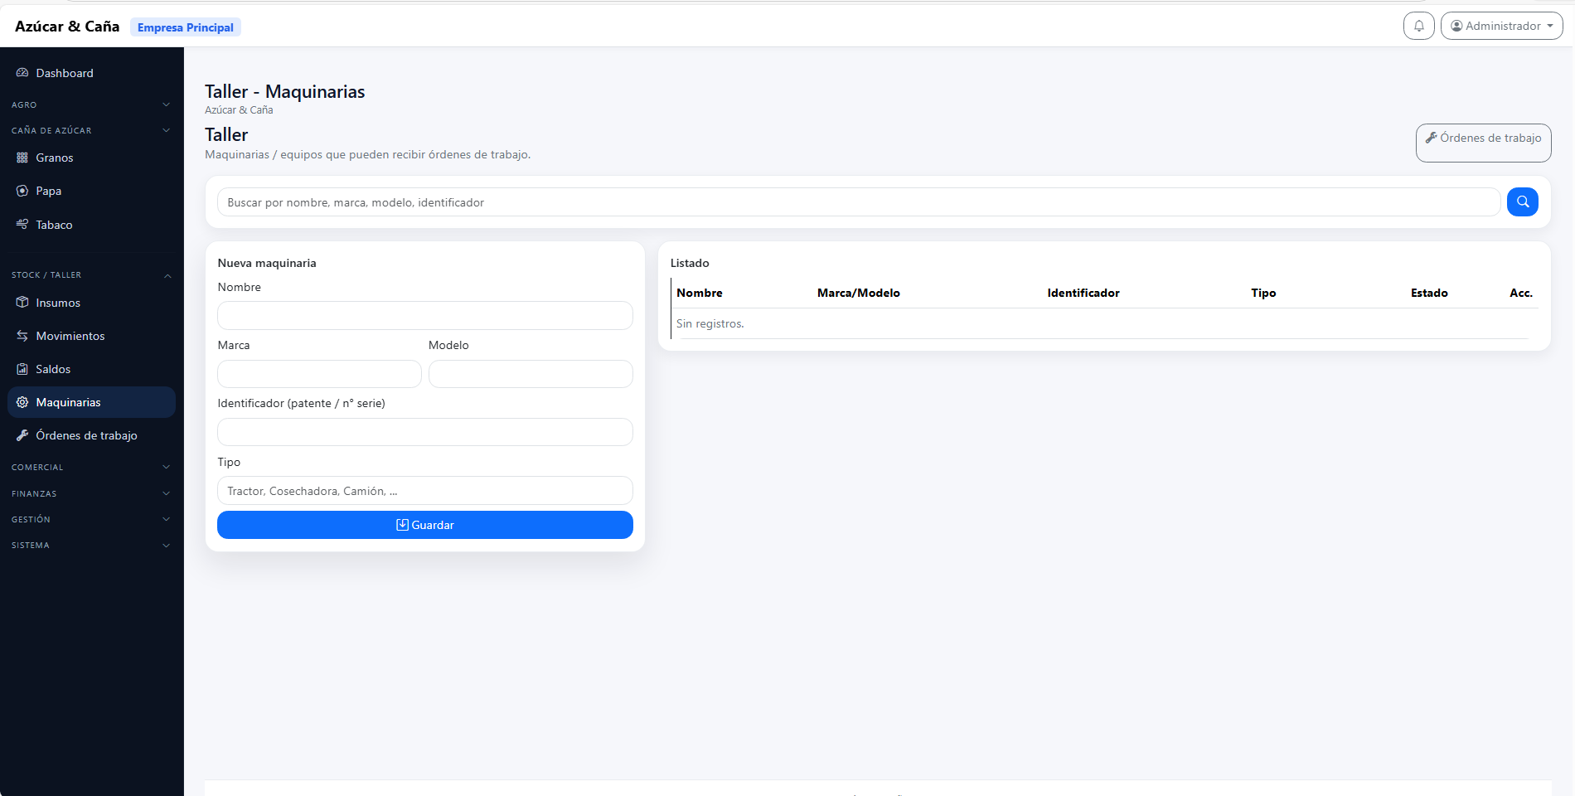Open the Administrador user dropdown
The image size is (1575, 796).
point(1501,26)
